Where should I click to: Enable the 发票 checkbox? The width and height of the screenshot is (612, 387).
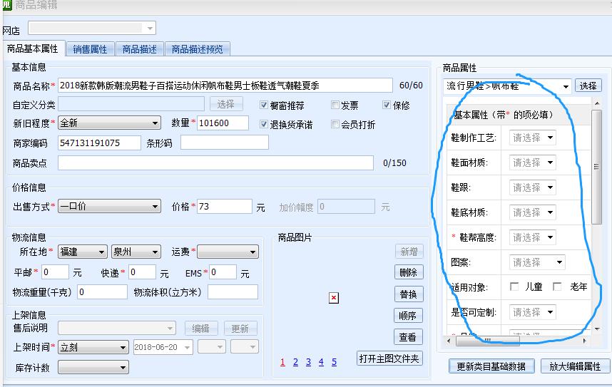point(335,105)
